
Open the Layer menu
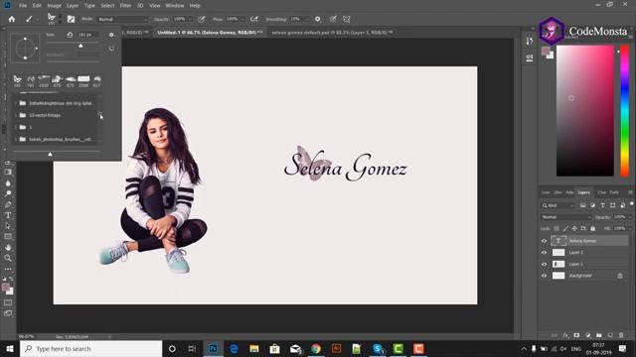click(73, 6)
